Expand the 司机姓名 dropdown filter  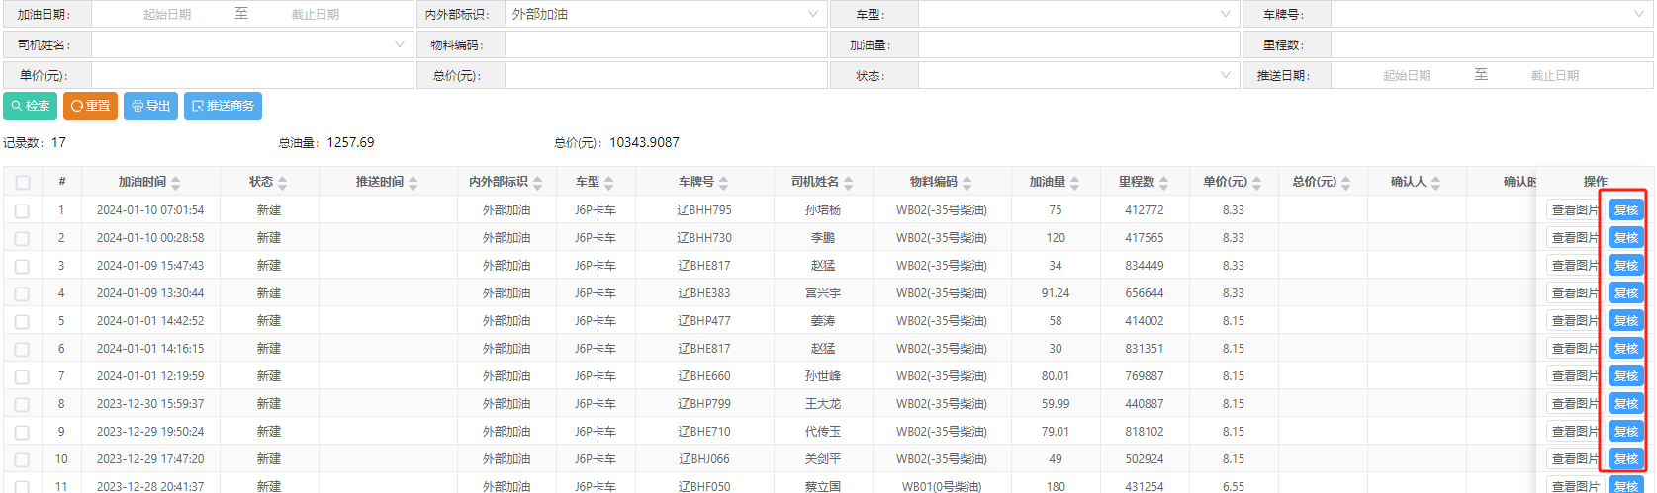[x=252, y=45]
